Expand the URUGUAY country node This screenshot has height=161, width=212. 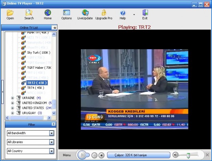pyautogui.click(x=12, y=113)
